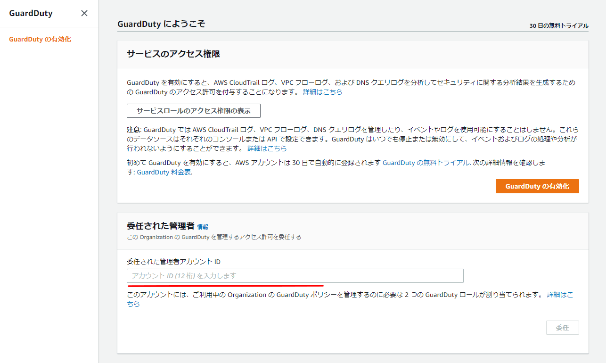
Task: Open 詳細はこちら link about the GuardDuty roles
Action: click(559, 295)
